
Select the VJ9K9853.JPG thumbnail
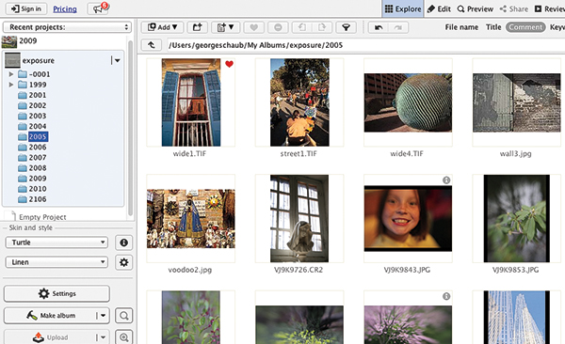(x=516, y=219)
